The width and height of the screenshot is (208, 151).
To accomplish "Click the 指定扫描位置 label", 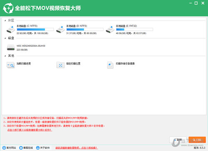I will 73,63.
